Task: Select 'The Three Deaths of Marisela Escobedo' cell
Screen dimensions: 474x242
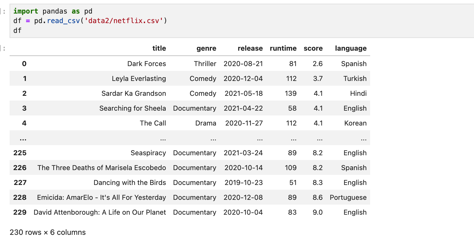Action: click(102, 168)
